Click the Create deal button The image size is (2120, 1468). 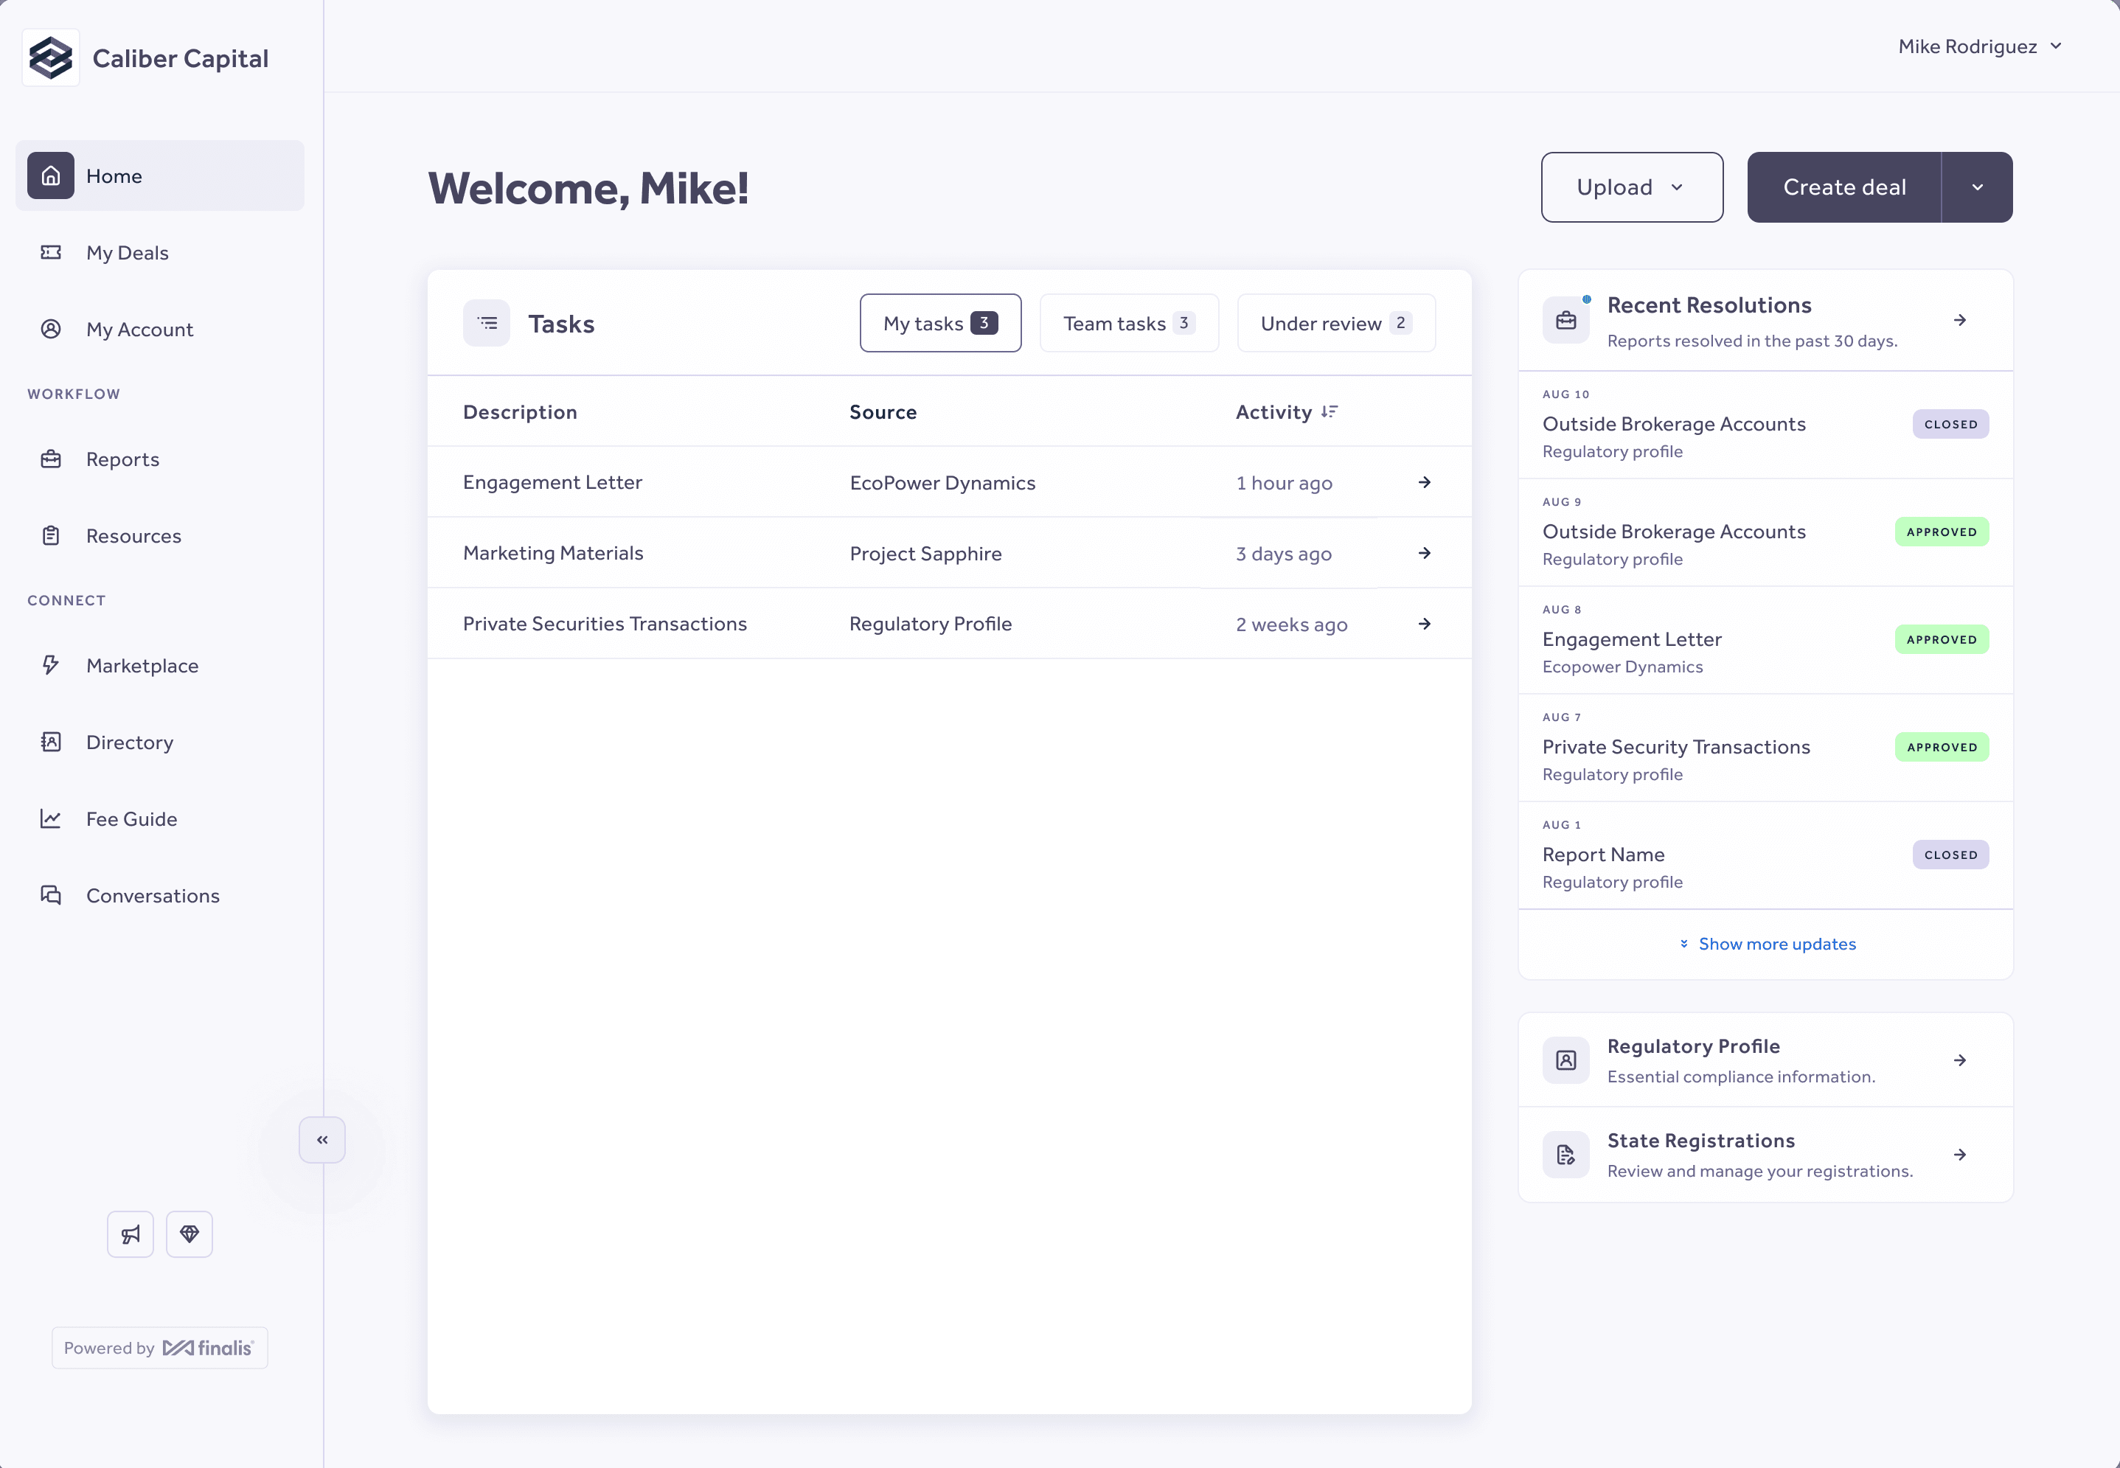tap(1844, 187)
